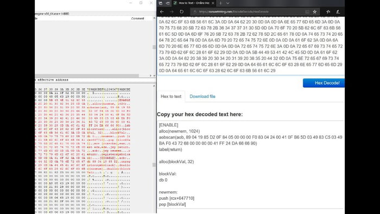Open the tabs-set-aside icon in Edge
The image size is (380, 214).
(161, 3)
